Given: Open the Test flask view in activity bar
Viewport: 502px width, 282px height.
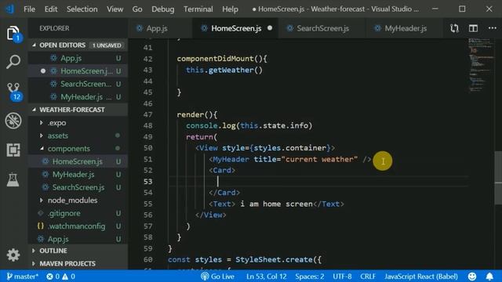Looking at the screenshot, I should (x=13, y=179).
